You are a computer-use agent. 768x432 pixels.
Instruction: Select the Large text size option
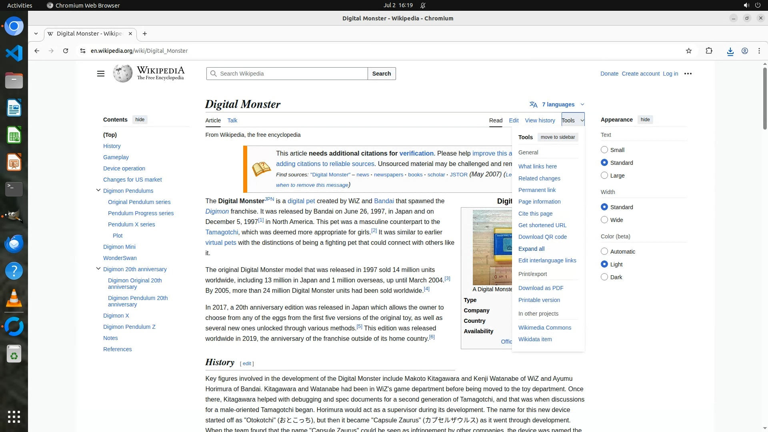pyautogui.click(x=604, y=176)
